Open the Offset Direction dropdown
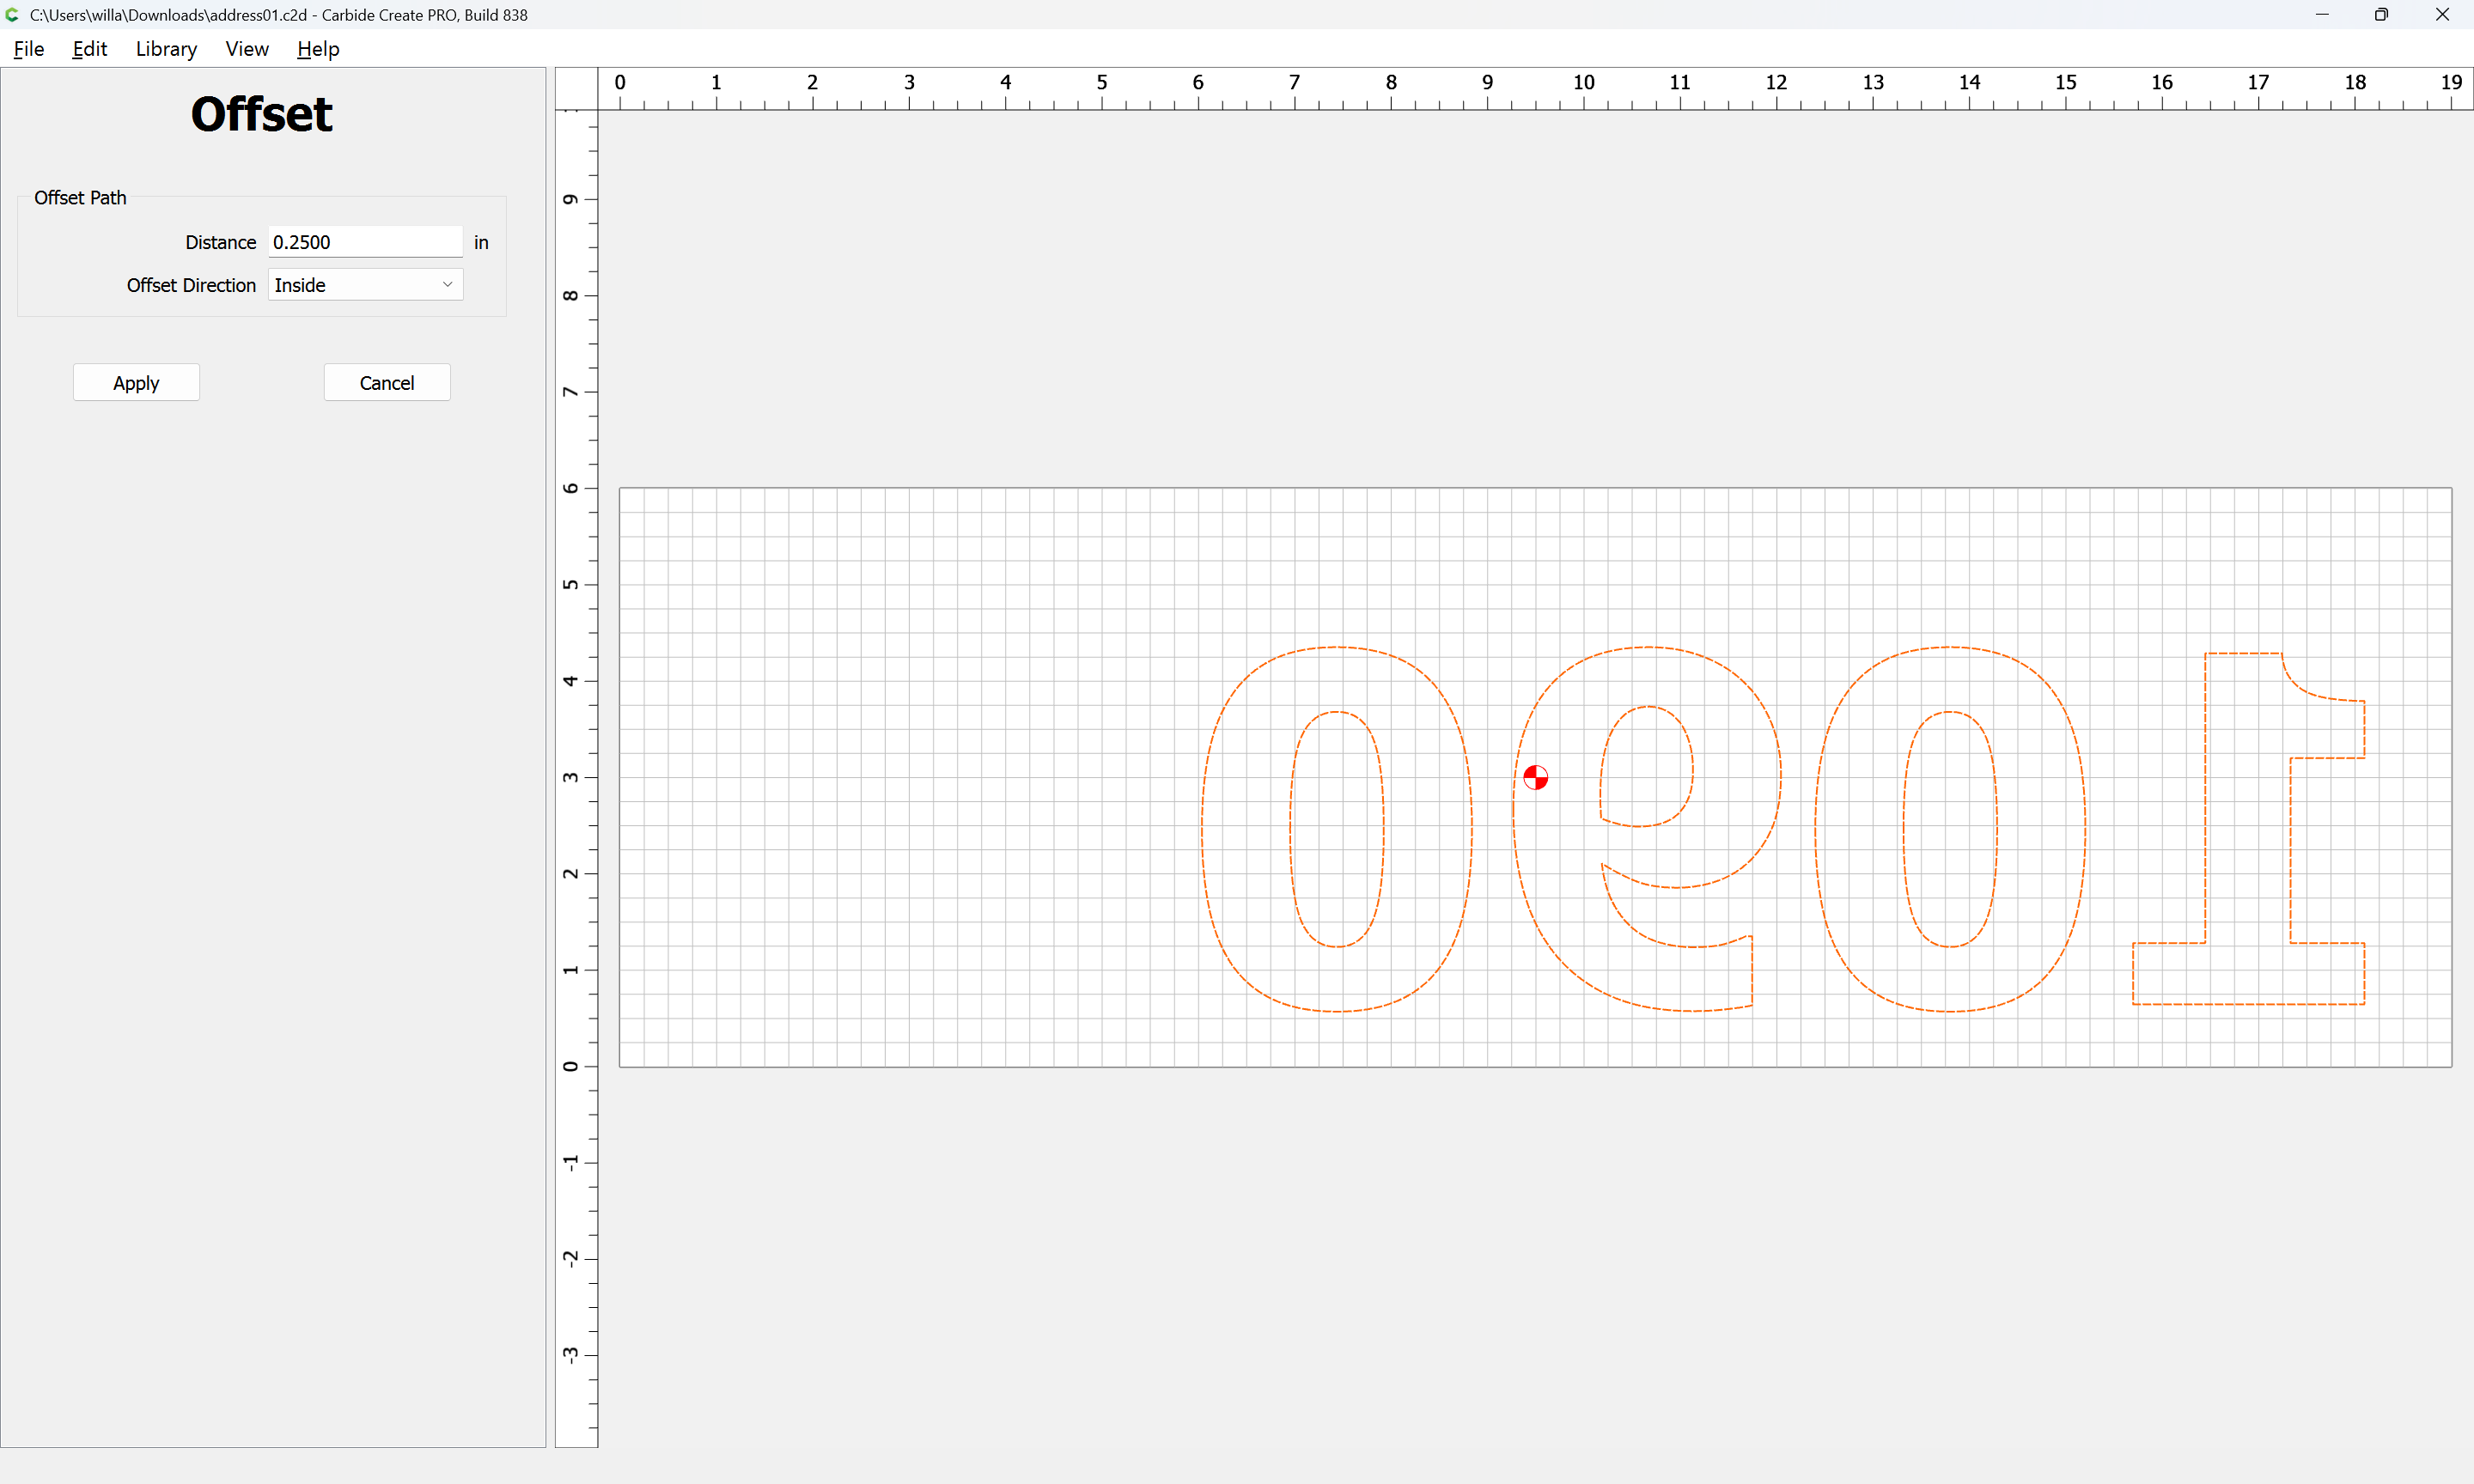The height and width of the screenshot is (1484, 2474). [x=364, y=285]
